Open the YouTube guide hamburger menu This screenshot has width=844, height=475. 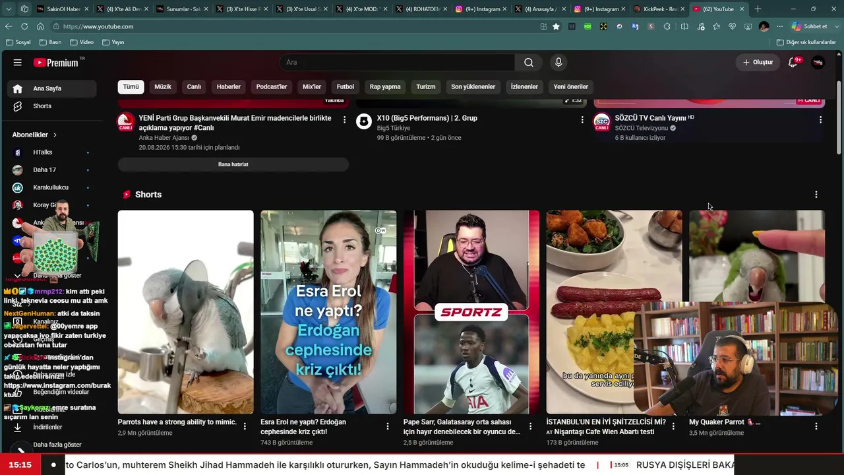18,63
